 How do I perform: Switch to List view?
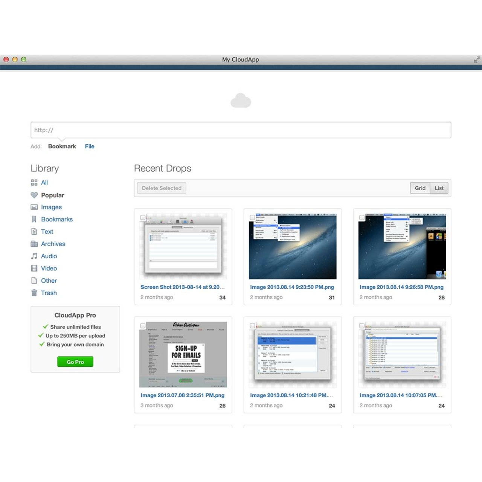pos(439,188)
